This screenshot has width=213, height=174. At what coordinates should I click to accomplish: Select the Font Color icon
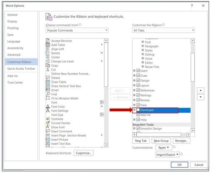tap(48, 106)
